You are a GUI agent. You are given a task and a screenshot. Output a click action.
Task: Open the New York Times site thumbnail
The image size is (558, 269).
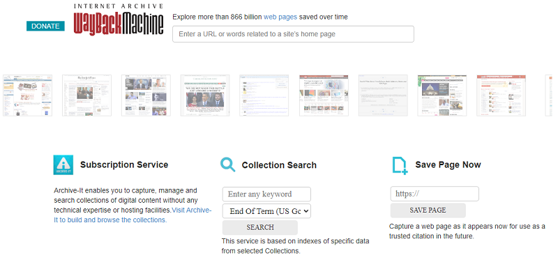86,95
